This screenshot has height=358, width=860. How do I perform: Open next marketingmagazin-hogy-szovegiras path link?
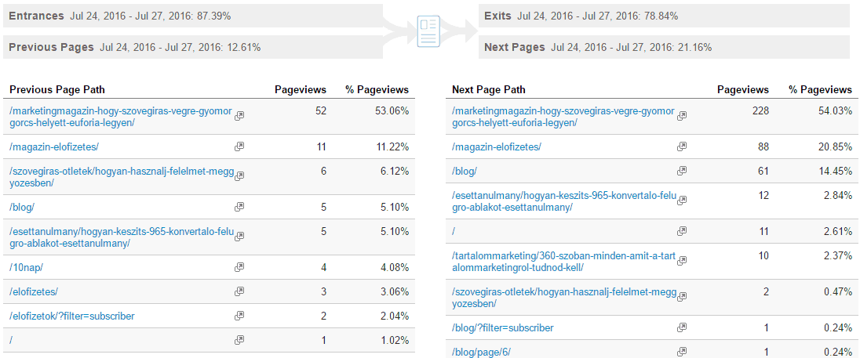point(563,117)
